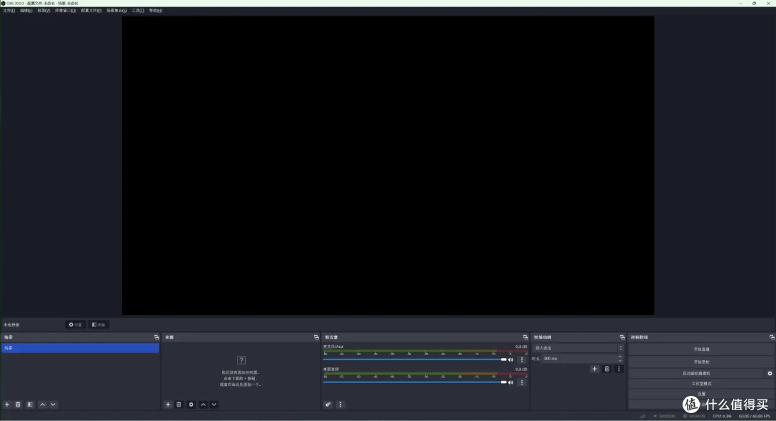
Task: Click the CPU usage status bar text
Action: tap(721, 416)
